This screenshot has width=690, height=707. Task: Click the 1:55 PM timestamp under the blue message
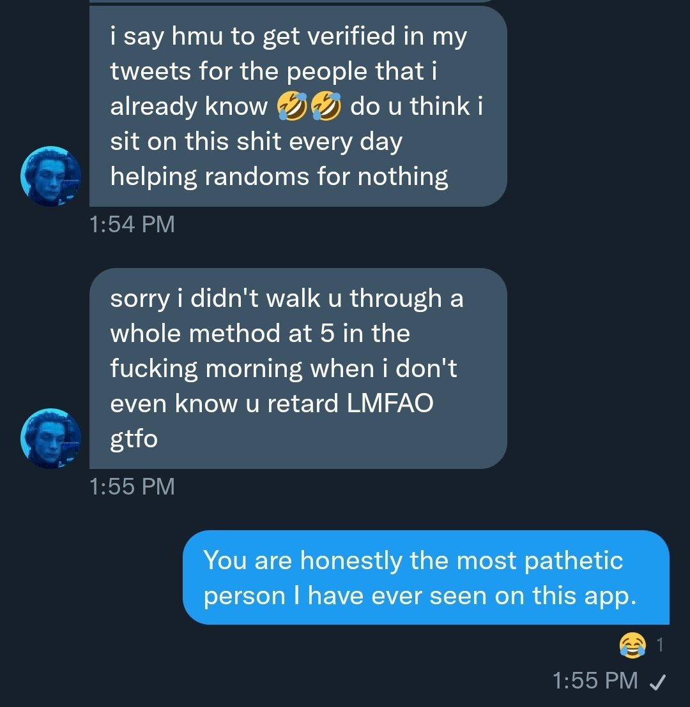point(595,681)
